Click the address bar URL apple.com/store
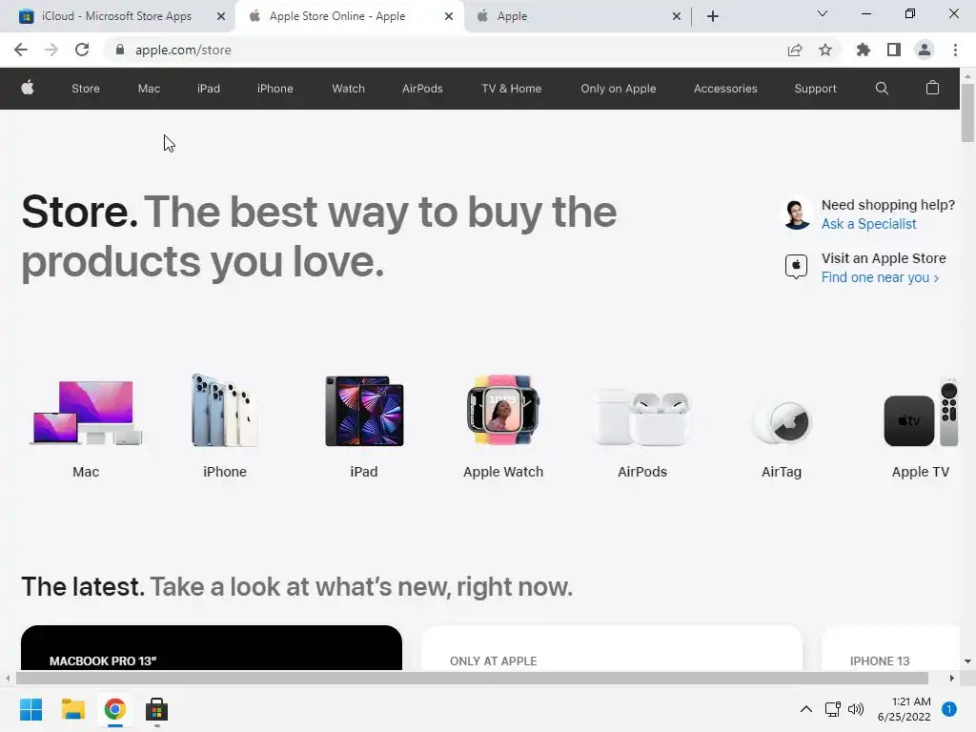Viewport: 976px width, 732px height. click(183, 50)
